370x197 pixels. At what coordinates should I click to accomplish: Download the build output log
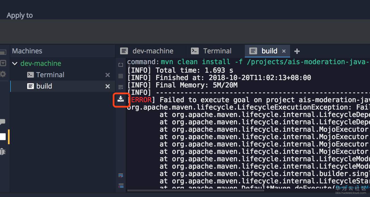pyautogui.click(x=121, y=98)
